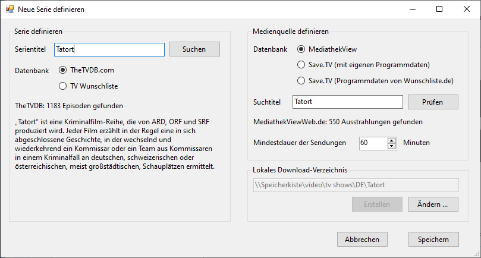Click the Mindestdauer minutes number field
The image size is (481, 258).
coord(373,143)
